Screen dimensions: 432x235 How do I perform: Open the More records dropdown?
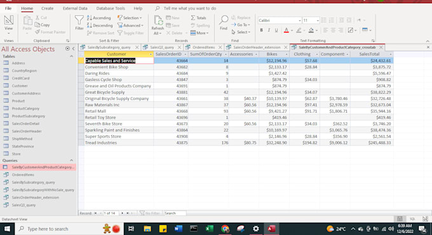tap(199, 33)
